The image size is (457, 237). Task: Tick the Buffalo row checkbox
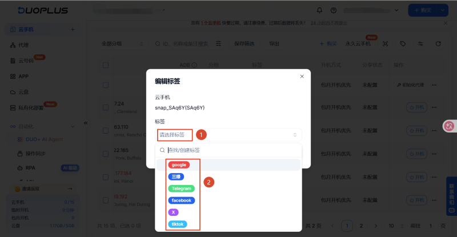click(x=106, y=154)
